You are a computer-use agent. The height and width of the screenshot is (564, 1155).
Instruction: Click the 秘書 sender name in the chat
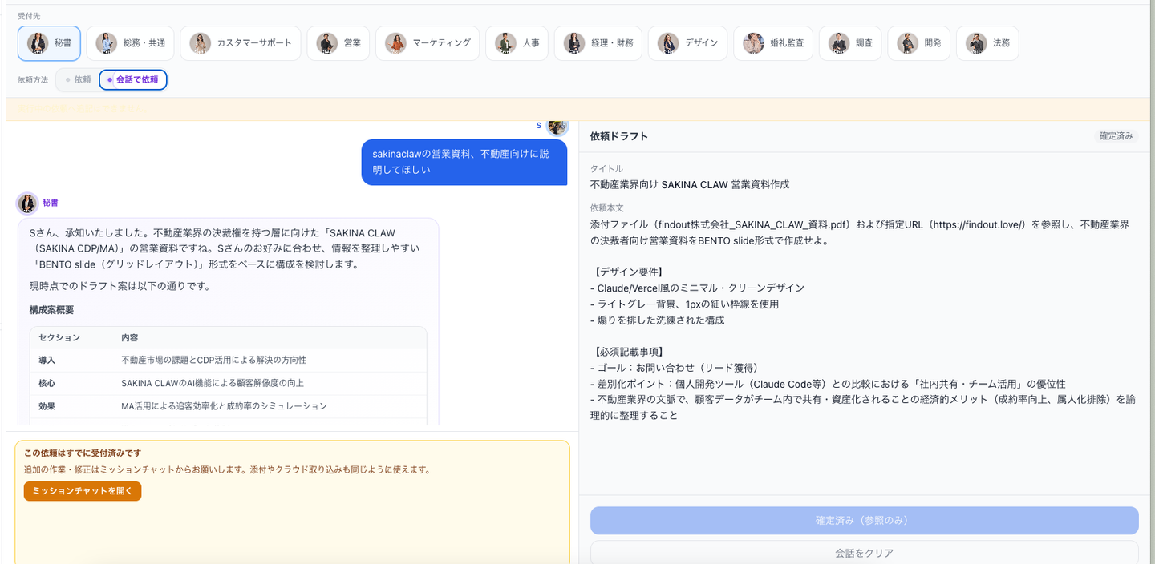(51, 203)
